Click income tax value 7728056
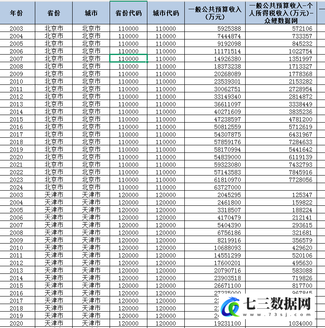 [301, 179]
